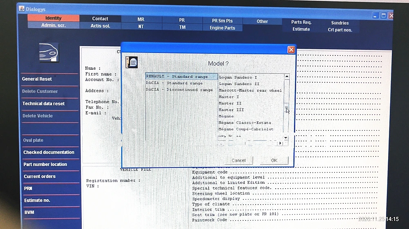Select RENAULT - Standard range
Image resolution: width=409 pixels, height=229 pixels.
[181, 77]
